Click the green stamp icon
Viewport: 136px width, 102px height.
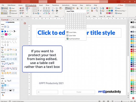110,11
